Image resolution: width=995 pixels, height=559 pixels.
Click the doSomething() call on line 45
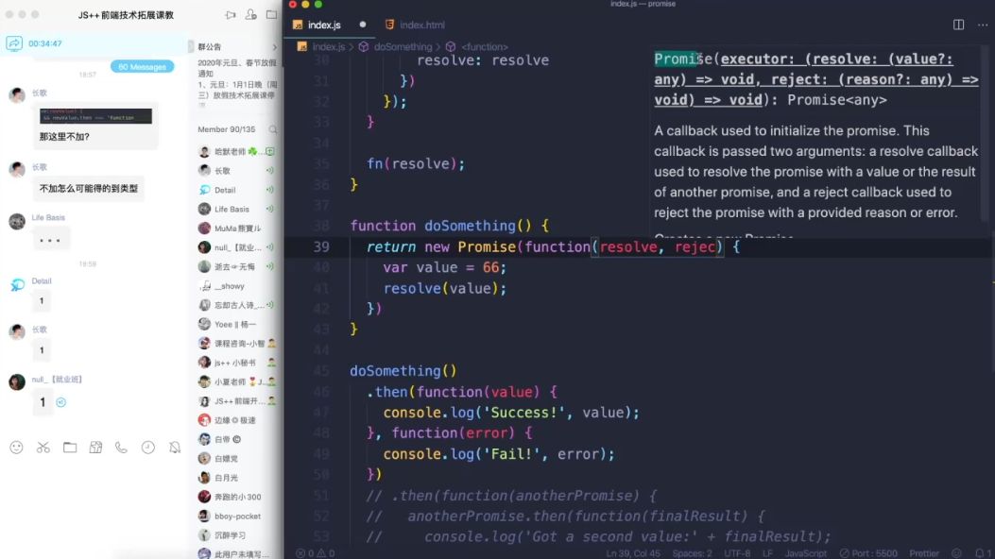tap(403, 371)
